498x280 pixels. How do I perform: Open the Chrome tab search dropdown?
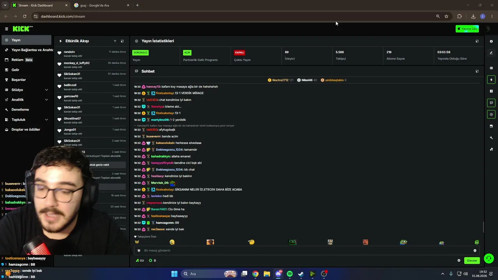tap(5, 5)
